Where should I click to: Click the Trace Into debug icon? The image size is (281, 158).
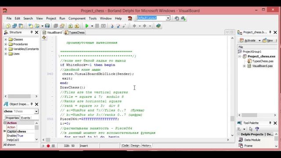112,26
